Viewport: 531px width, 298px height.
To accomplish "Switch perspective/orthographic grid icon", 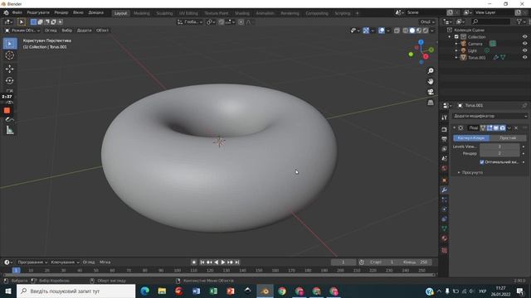I will (431, 103).
